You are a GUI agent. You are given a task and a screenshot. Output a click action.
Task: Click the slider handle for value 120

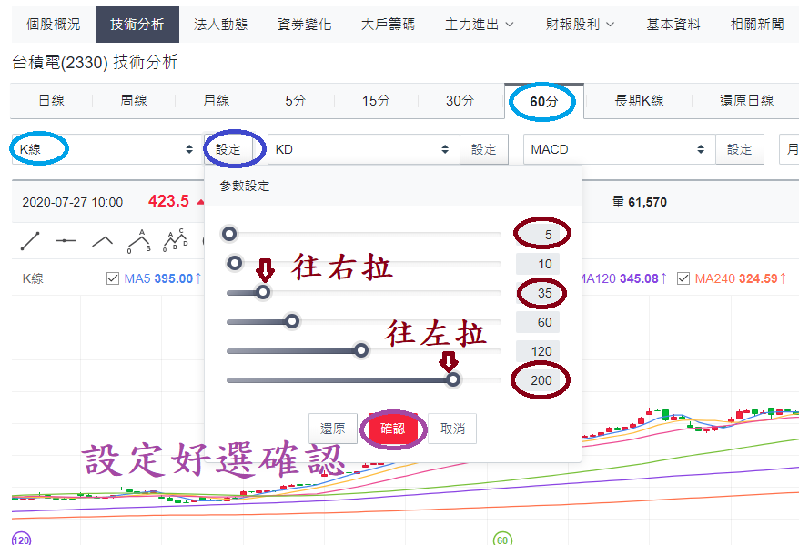pos(361,350)
